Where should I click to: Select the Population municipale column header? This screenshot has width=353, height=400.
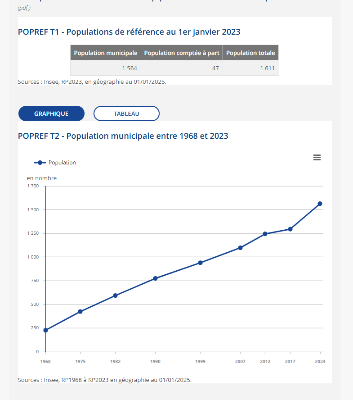[x=105, y=53]
